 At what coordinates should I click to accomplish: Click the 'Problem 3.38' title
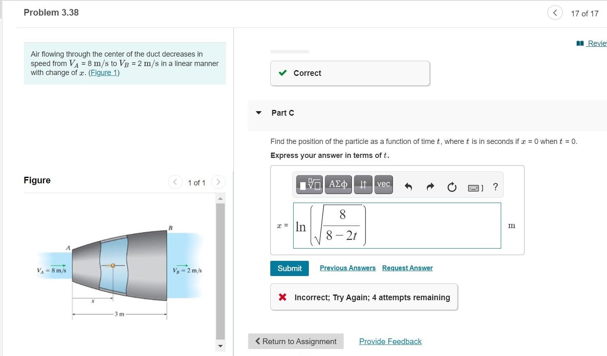[51, 12]
